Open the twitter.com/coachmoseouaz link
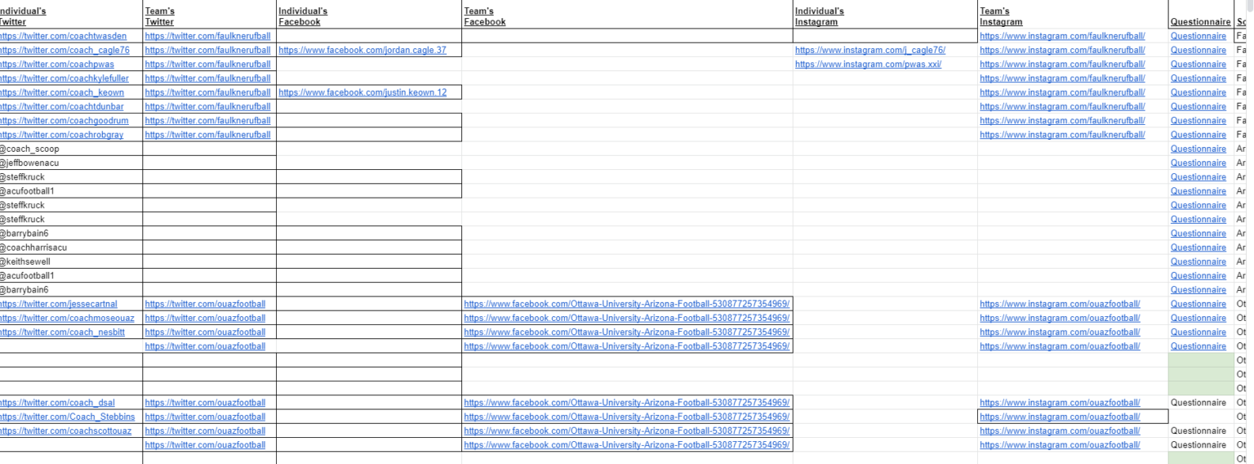Viewport: 1254px width, 464px height. pyautogui.click(x=67, y=318)
